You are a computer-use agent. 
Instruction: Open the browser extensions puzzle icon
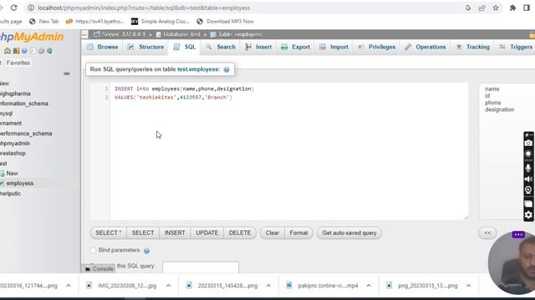pyautogui.click(x=512, y=7)
